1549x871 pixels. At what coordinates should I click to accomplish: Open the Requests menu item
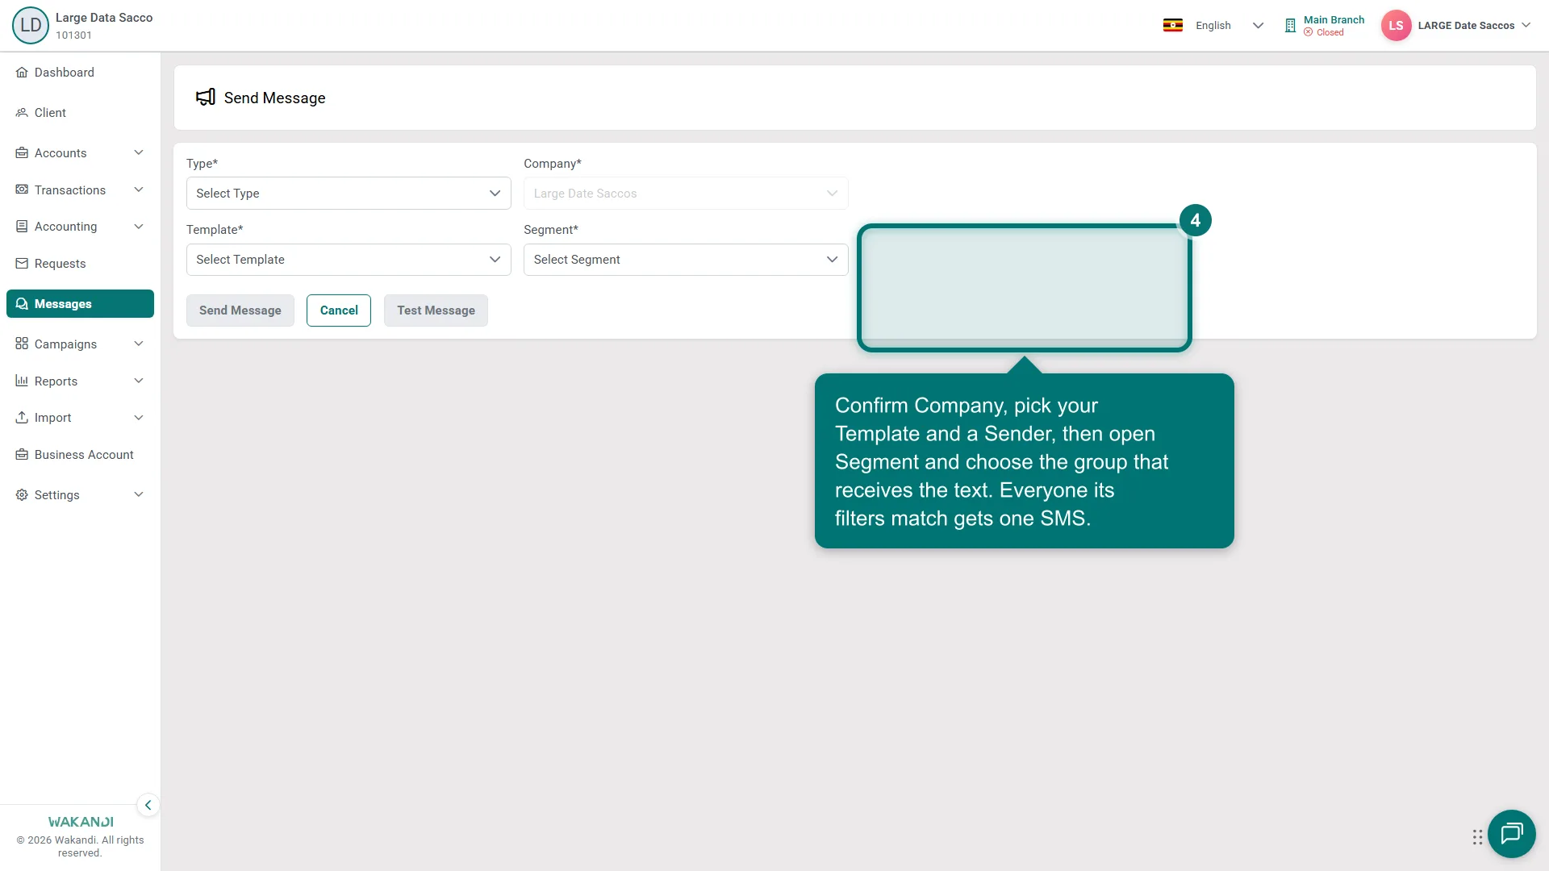(x=80, y=264)
